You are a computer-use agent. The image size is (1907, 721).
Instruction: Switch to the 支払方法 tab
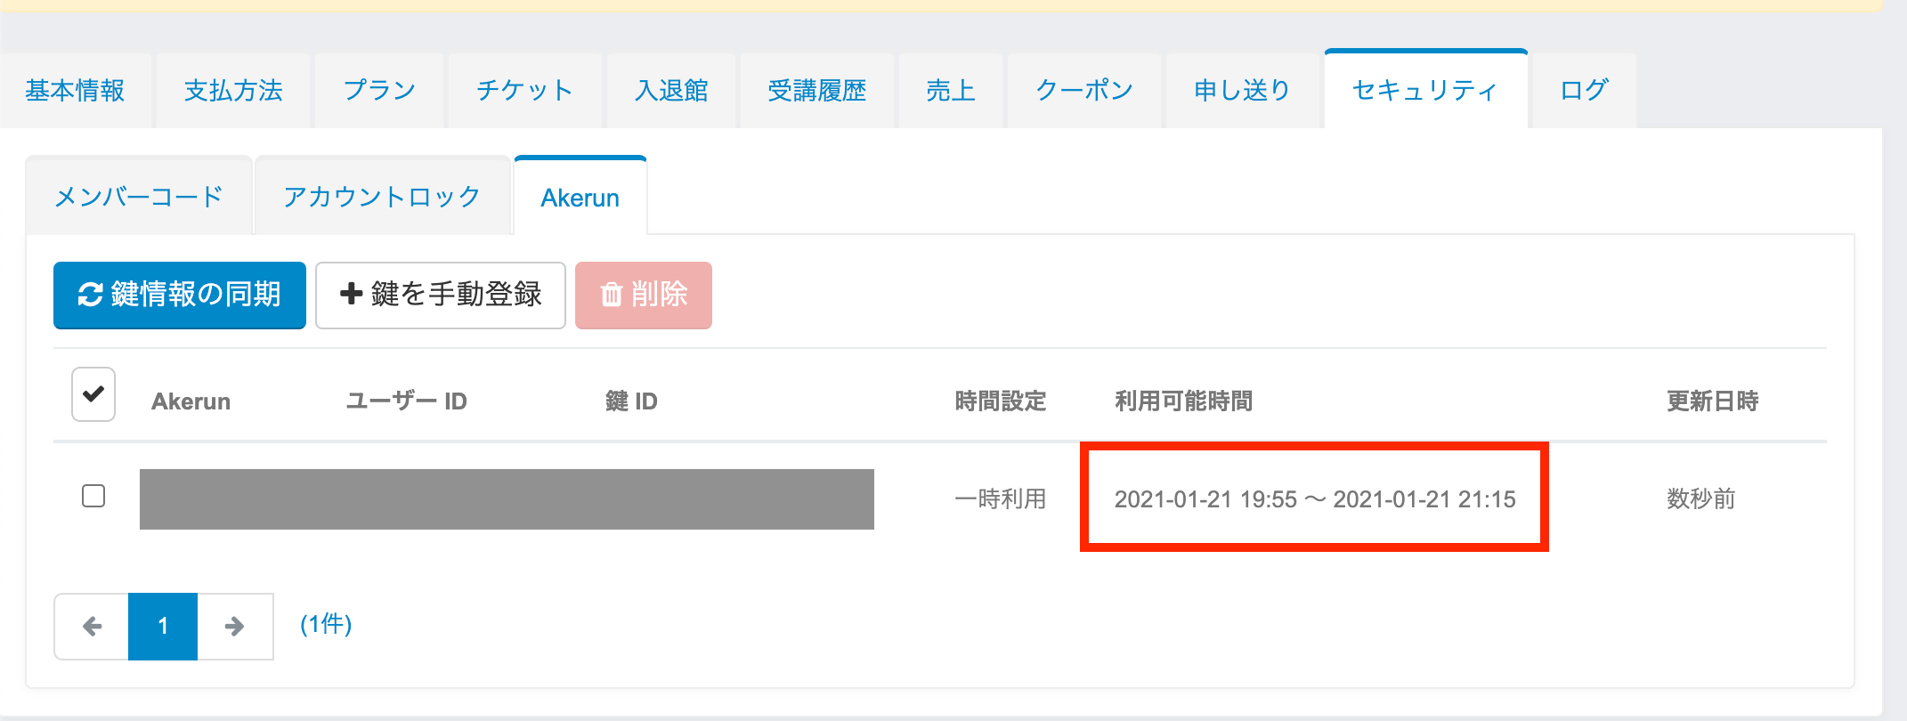click(233, 91)
